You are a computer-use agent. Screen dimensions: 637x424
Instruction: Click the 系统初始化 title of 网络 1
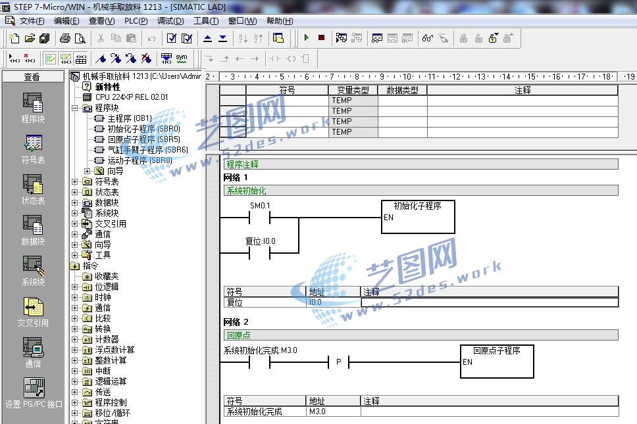[x=421, y=191]
